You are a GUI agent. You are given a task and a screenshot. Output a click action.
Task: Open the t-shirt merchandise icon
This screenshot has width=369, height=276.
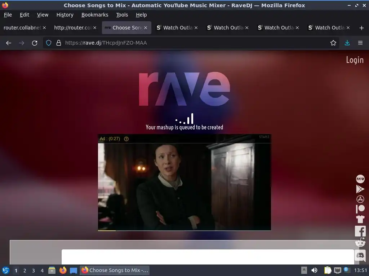point(360,219)
